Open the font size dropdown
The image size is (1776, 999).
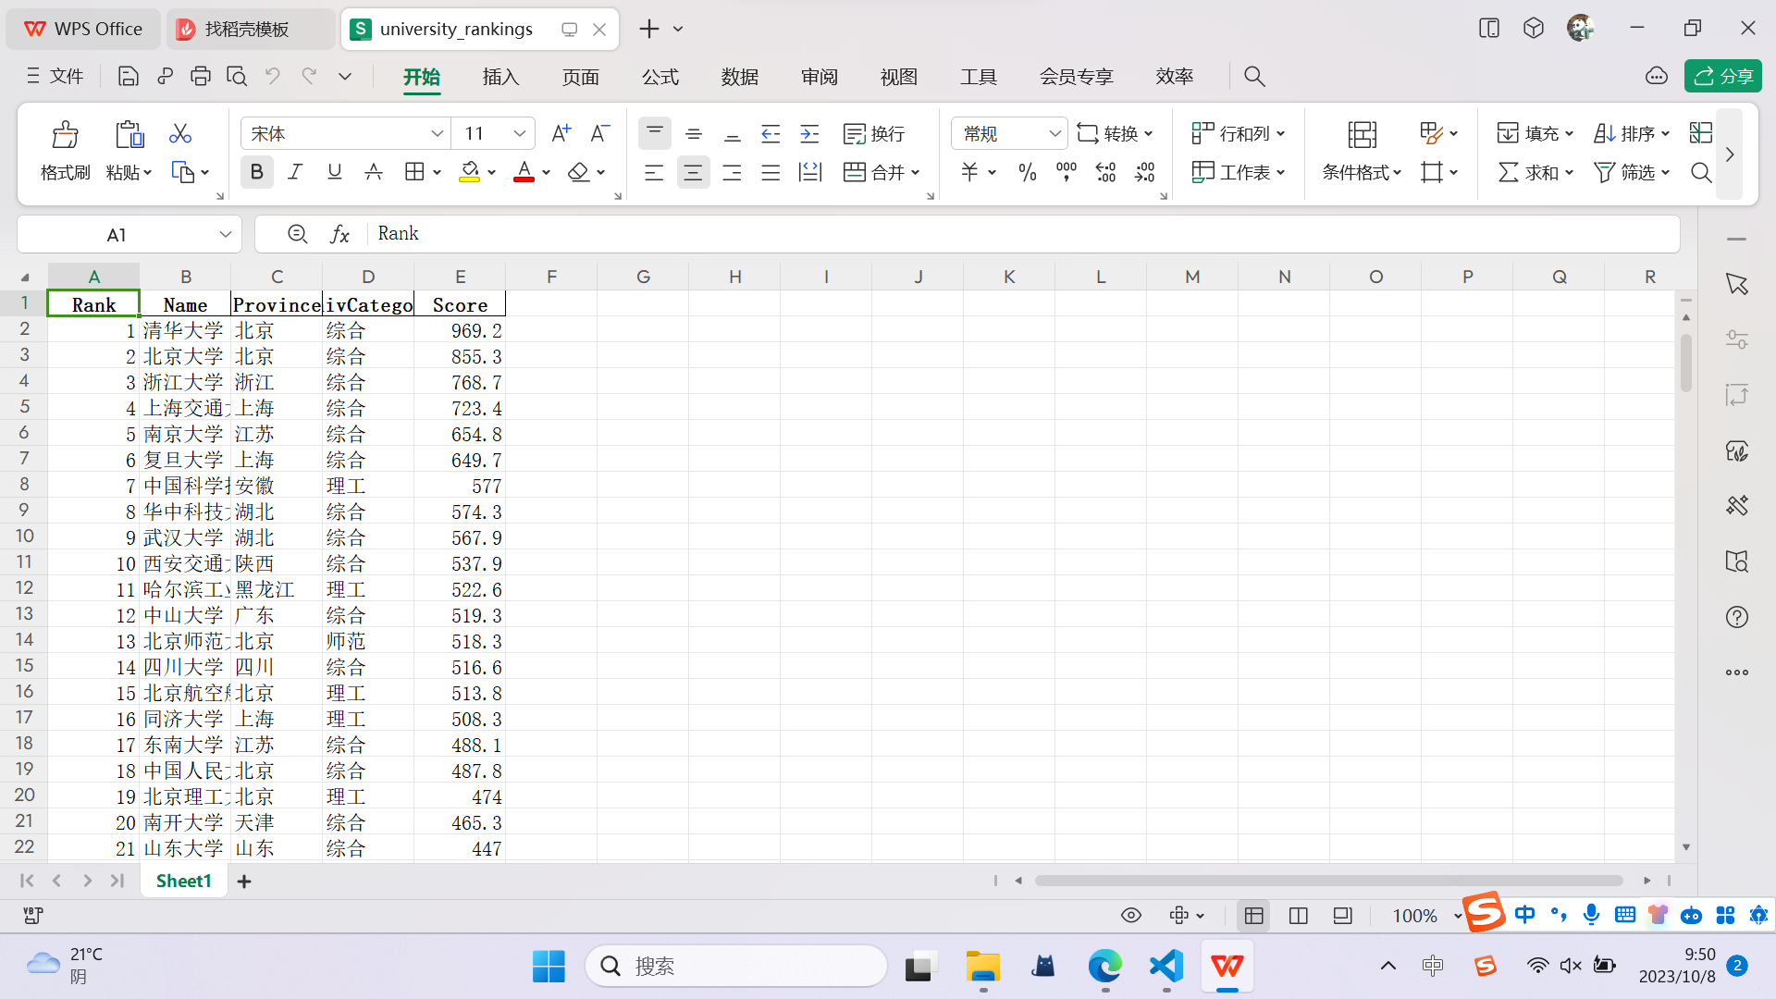[519, 134]
